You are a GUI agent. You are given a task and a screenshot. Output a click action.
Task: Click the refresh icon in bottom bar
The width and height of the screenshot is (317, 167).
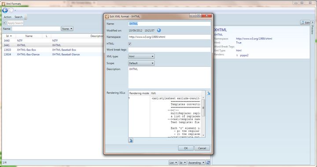click(x=208, y=163)
